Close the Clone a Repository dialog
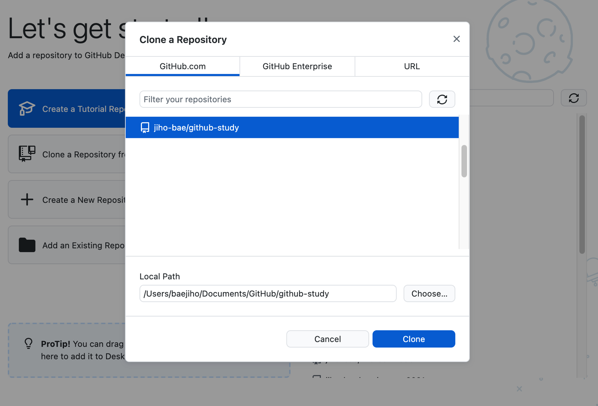Image resolution: width=598 pixels, height=406 pixels. [456, 39]
